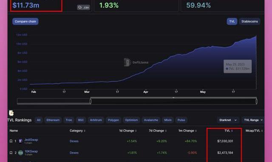Image resolution: width=272 pixels, height=162 pixels.
Task: Download data with the .csv button
Action: click(x=83, y=8)
